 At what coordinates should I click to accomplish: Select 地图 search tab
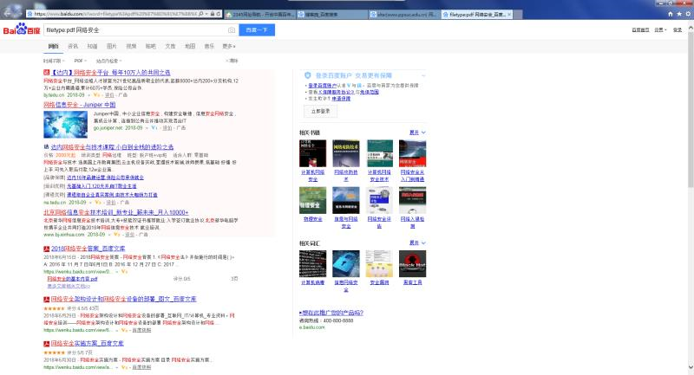(x=190, y=47)
